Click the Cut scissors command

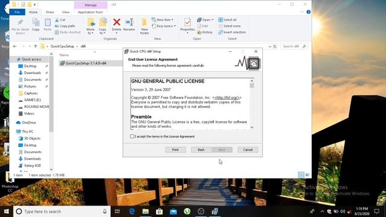tap(60, 20)
